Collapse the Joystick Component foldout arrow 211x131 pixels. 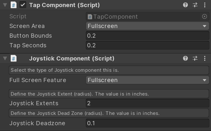[x=5, y=58]
